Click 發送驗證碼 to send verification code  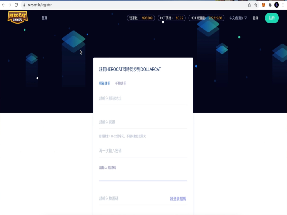click(178, 199)
